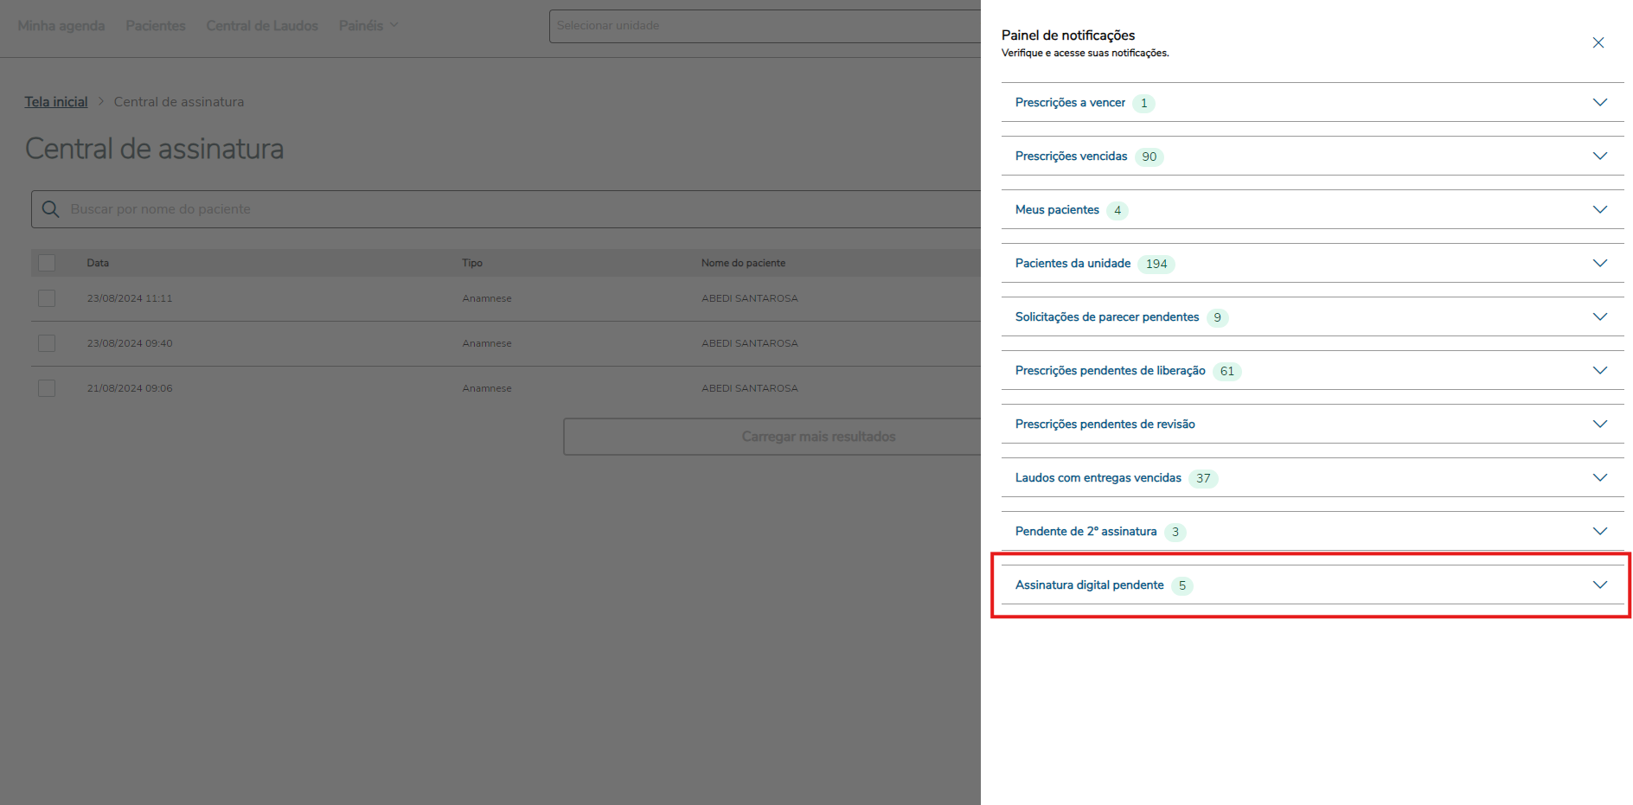Expand Assinatura digital pendente chevron
Viewport: 1633px width, 805px height.
[1599, 585]
